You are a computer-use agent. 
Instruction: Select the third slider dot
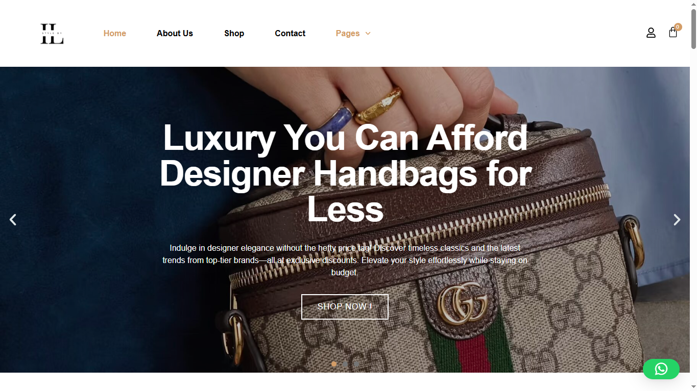[356, 364]
